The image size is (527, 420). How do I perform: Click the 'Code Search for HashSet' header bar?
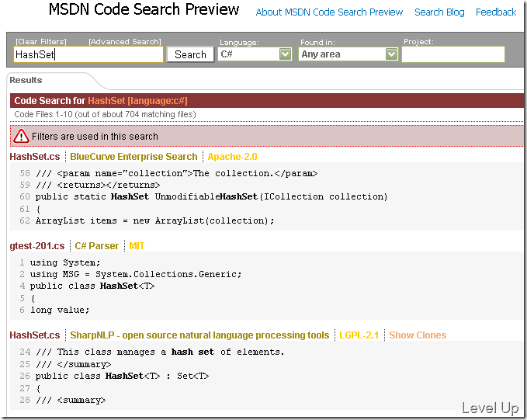coord(267,101)
